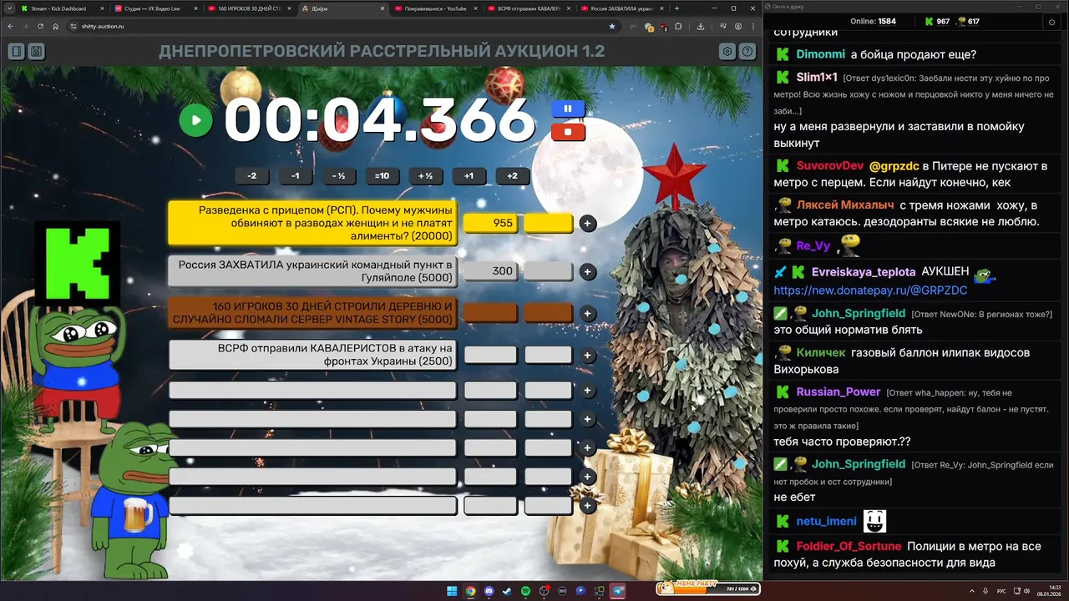
Task: Click username Evreiskaya_teplota in chat
Action: pyautogui.click(x=864, y=271)
